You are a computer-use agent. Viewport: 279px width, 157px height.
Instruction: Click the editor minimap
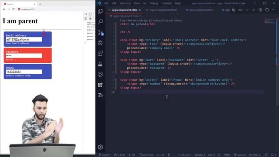[269, 21]
